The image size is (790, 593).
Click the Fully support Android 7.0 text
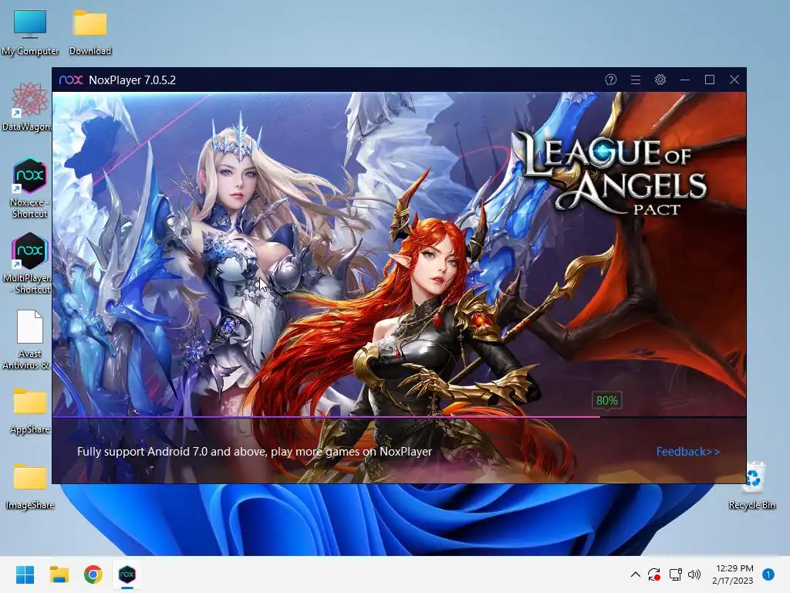coord(255,451)
